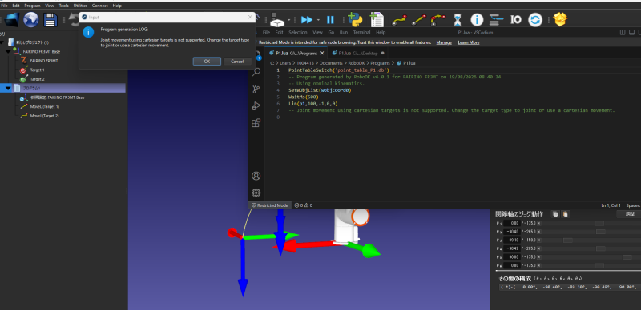641x310 pixels.
Task: Open the RoboDK Program menu
Action: click(x=32, y=6)
